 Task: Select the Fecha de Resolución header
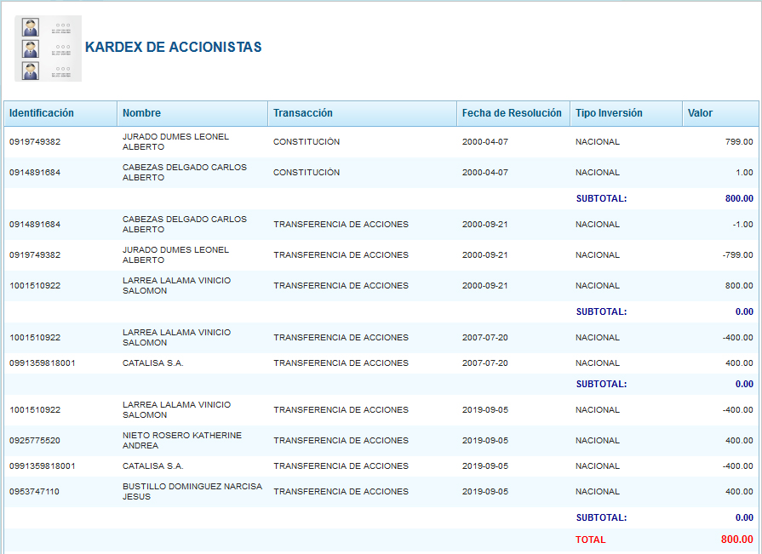coord(512,113)
